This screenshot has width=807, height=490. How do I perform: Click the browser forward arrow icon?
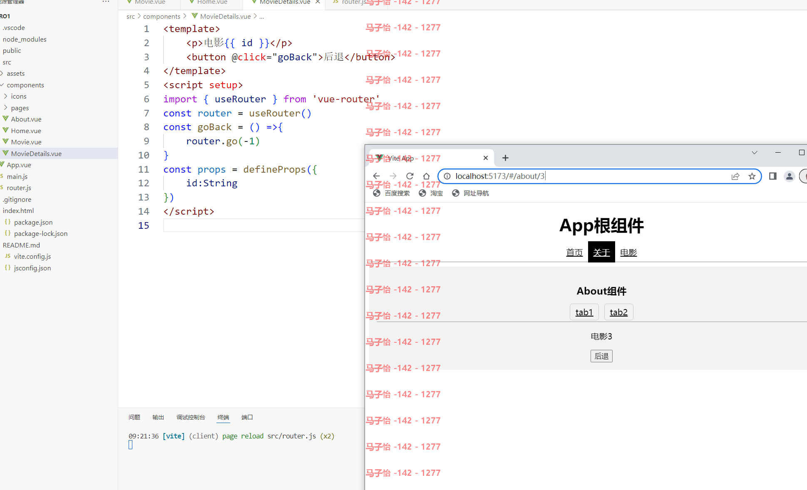(393, 176)
